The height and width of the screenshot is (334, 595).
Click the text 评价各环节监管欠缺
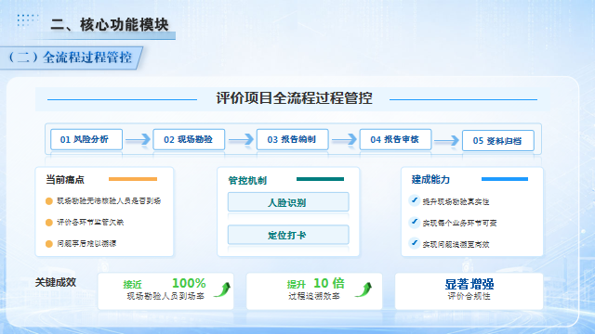click(90, 223)
